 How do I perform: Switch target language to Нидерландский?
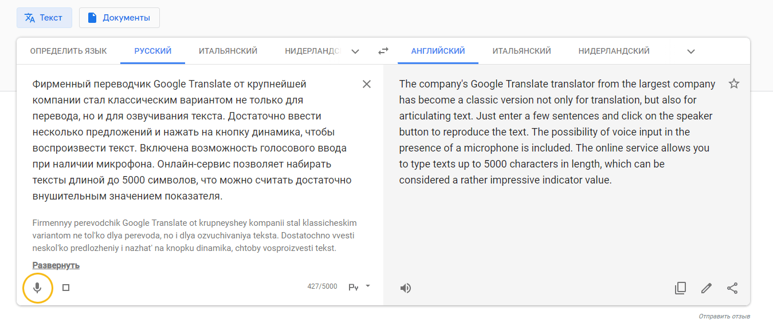click(x=614, y=51)
